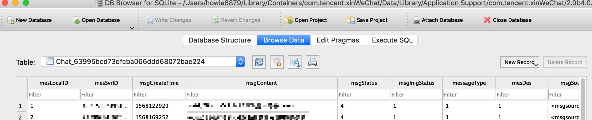Viewport: 592px width, 120px height.
Task: Open the Table selection combo box
Action: click(x=143, y=62)
